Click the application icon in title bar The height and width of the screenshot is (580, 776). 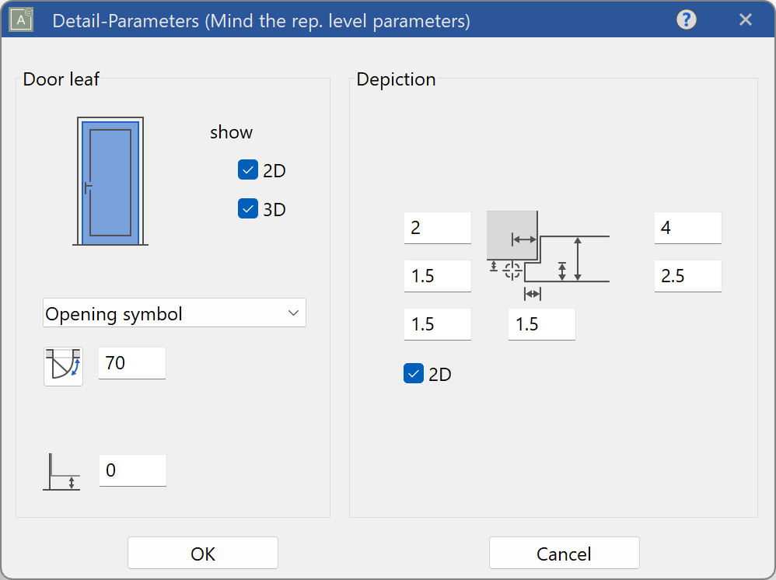(21, 19)
